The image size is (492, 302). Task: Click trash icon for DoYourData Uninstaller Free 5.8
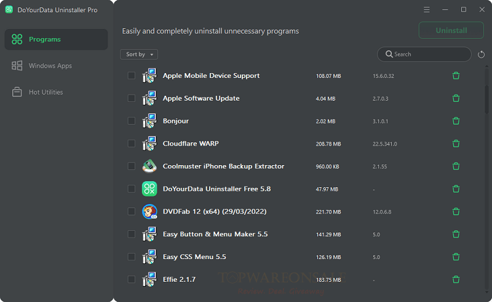pos(456,188)
